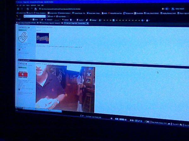The width and height of the screenshot is (189, 141).
Task: Click the hand-sign avatar of slate1011
Action: click(23, 37)
